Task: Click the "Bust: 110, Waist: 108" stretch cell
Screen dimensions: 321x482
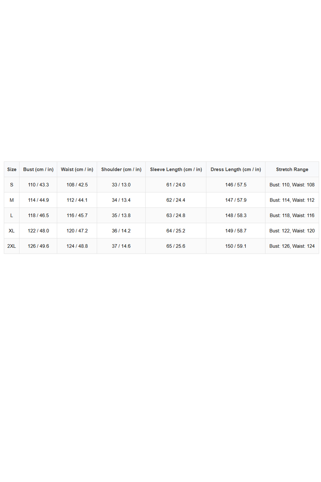Action: coord(292,185)
